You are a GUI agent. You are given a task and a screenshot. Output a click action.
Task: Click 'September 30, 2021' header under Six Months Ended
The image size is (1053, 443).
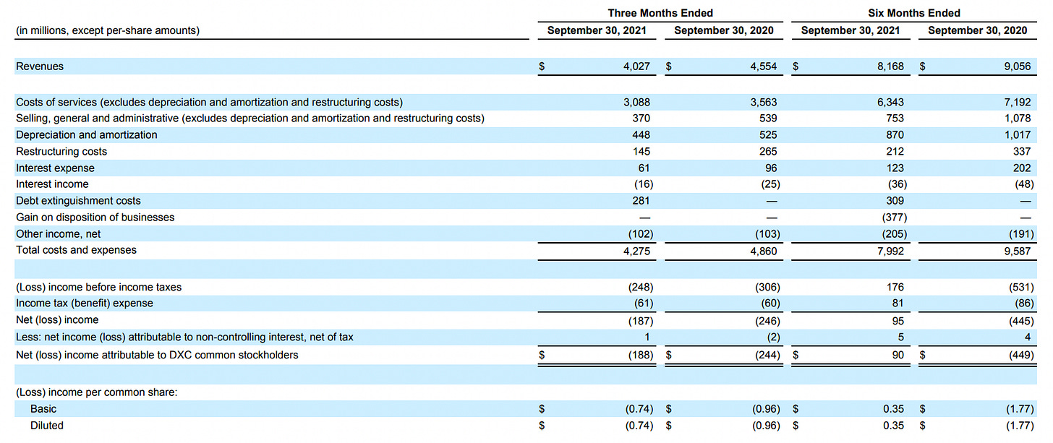click(x=850, y=30)
